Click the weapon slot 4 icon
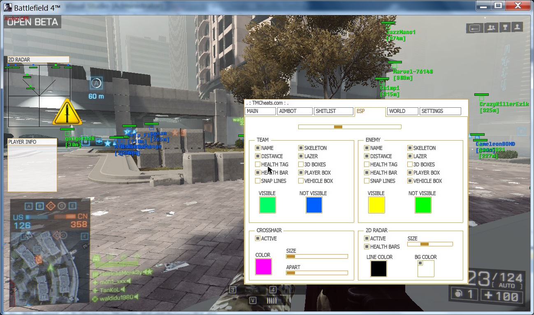Screen dimensions: 534x315 pos(273,290)
